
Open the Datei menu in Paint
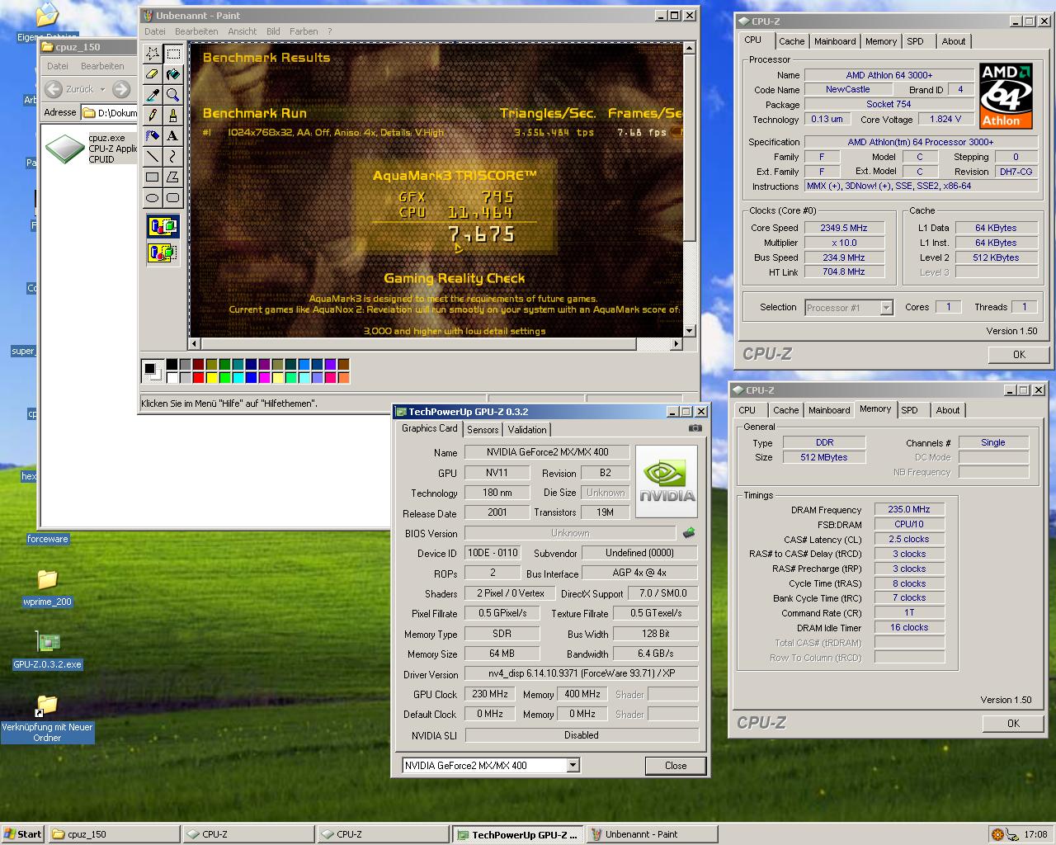tap(155, 31)
